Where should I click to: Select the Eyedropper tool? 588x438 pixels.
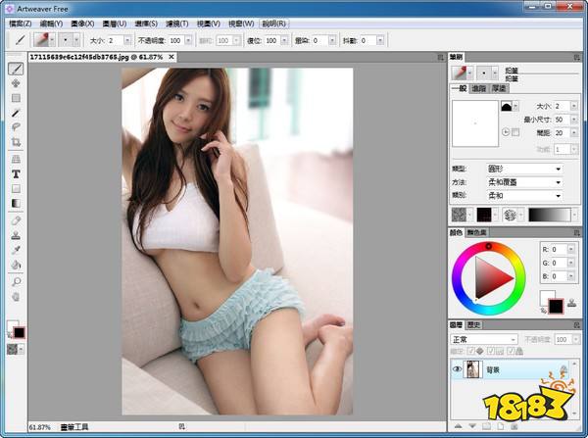(16, 250)
